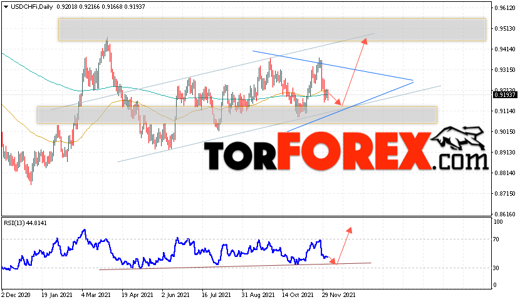The width and height of the screenshot is (520, 302).
Task: Select date label 29 Nov 2021
Action: pos(338,294)
